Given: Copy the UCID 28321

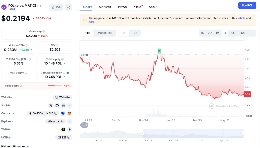Looking at the screenshot, I should tap(69, 138).
